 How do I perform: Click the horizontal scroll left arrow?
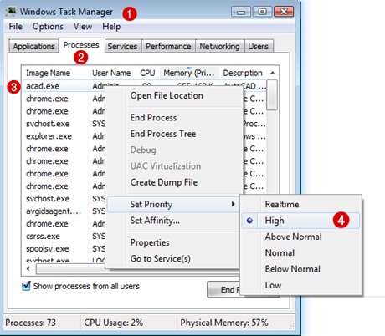click(x=28, y=269)
